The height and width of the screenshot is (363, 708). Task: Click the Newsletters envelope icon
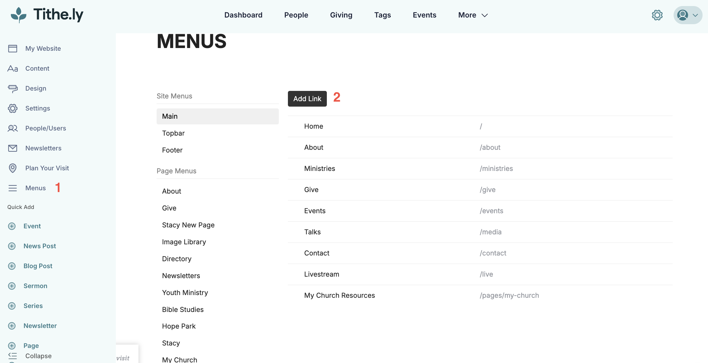pyautogui.click(x=13, y=148)
